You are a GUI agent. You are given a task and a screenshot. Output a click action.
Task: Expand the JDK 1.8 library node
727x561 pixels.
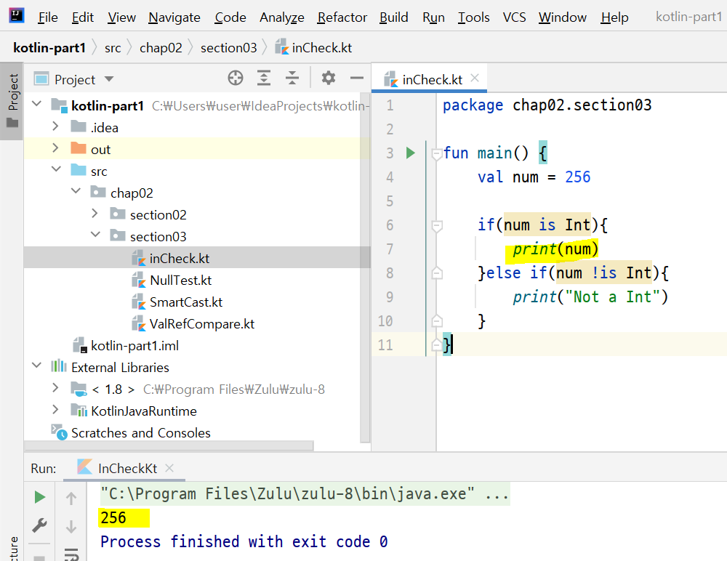point(56,387)
